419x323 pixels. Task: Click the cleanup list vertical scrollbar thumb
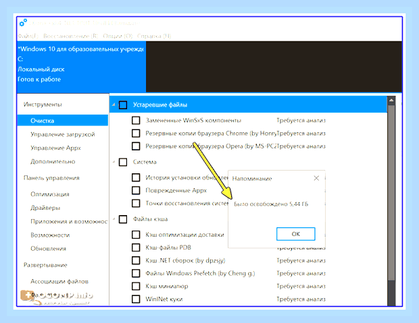coord(391,193)
